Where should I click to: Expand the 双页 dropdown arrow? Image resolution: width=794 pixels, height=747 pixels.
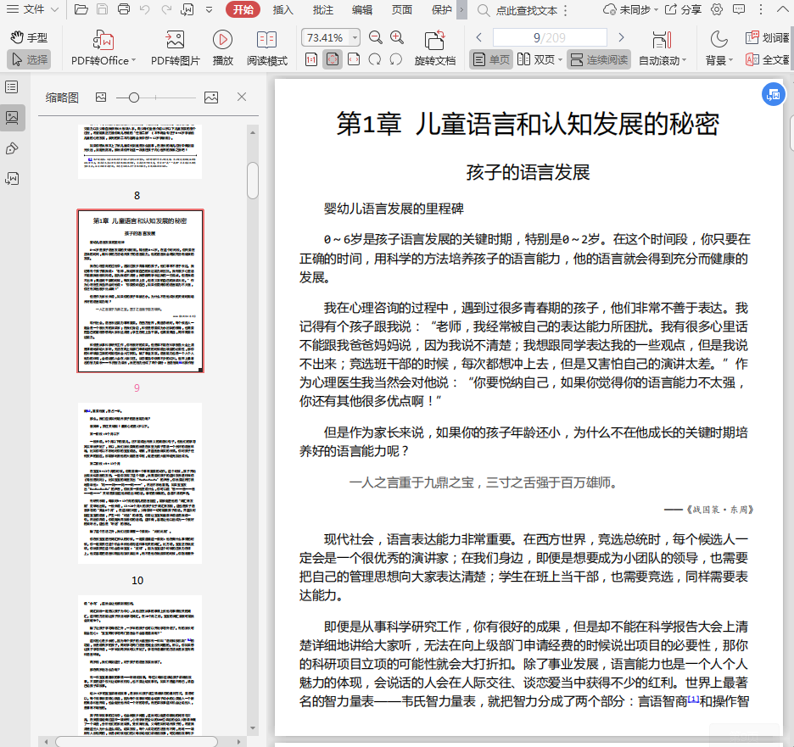tap(560, 59)
